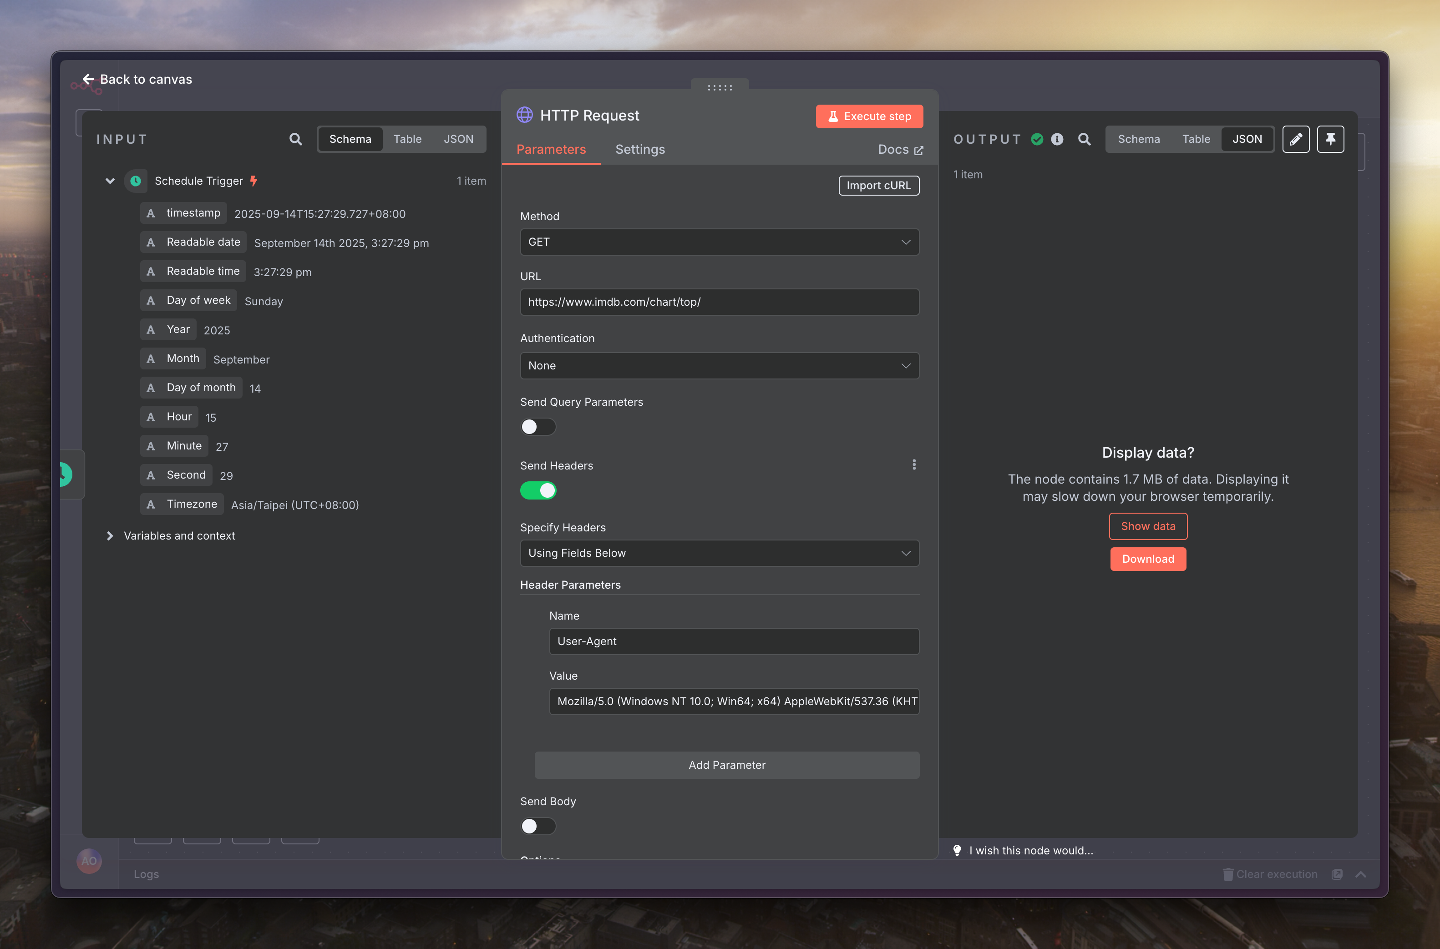Click the panel drag handle dots
The image size is (1440, 949).
coord(720,88)
